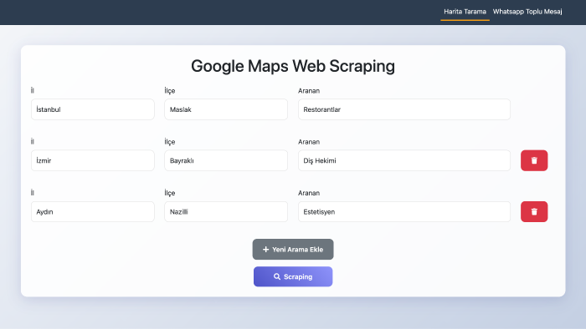This screenshot has height=329, width=586.
Task: Edit the Aranan field with Estetisyen
Action: coord(404,211)
